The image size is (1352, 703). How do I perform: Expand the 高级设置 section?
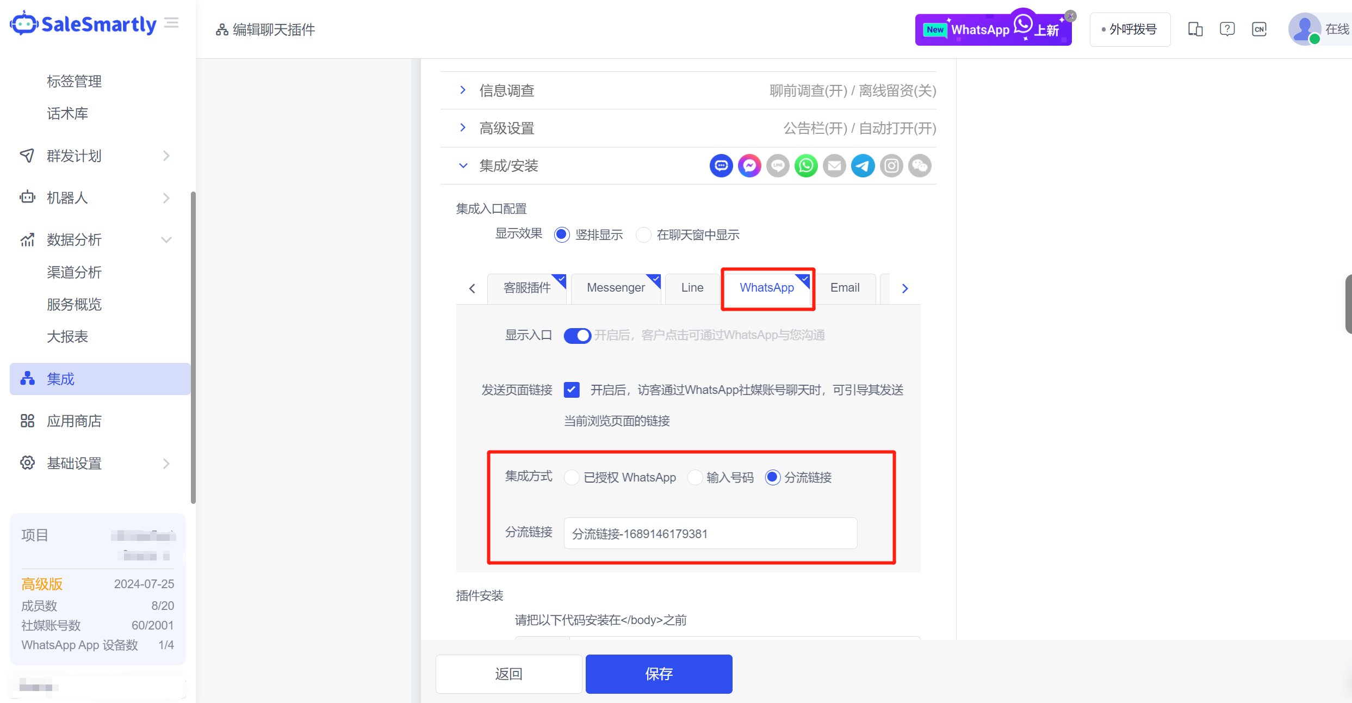(506, 128)
